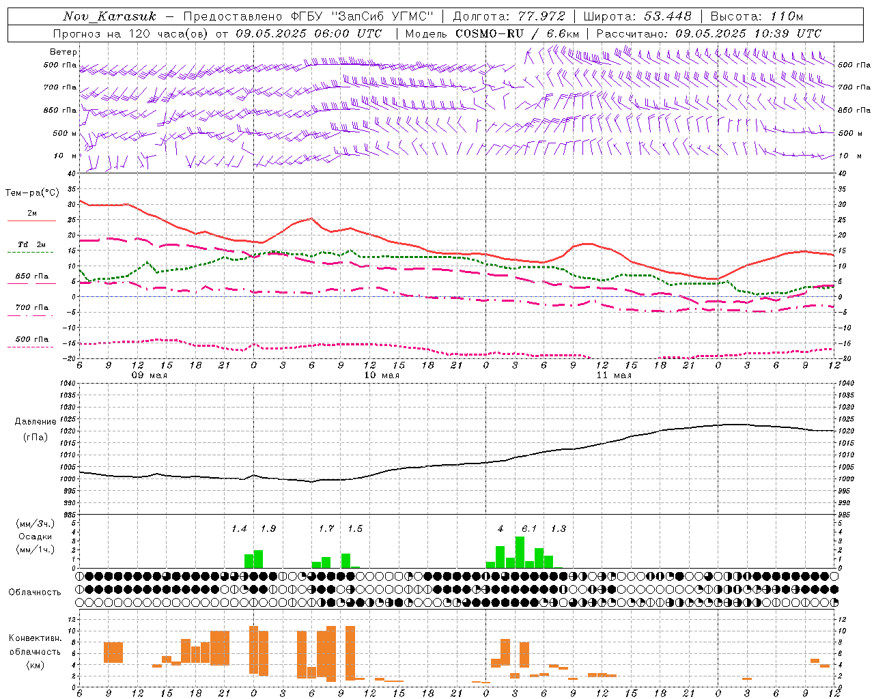Click the '11 мая' date label
The height and width of the screenshot is (699, 874).
(x=613, y=375)
